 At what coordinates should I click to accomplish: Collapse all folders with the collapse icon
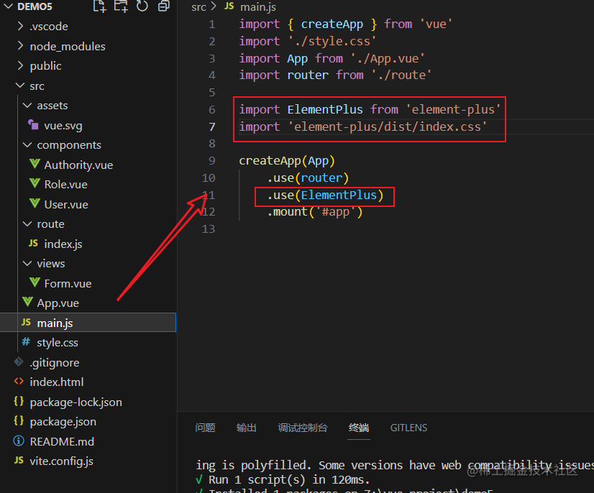point(164,6)
